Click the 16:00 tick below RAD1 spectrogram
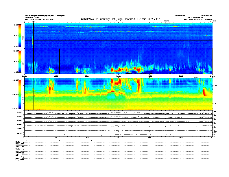The height and width of the screenshot is (177, 229). [150, 76]
